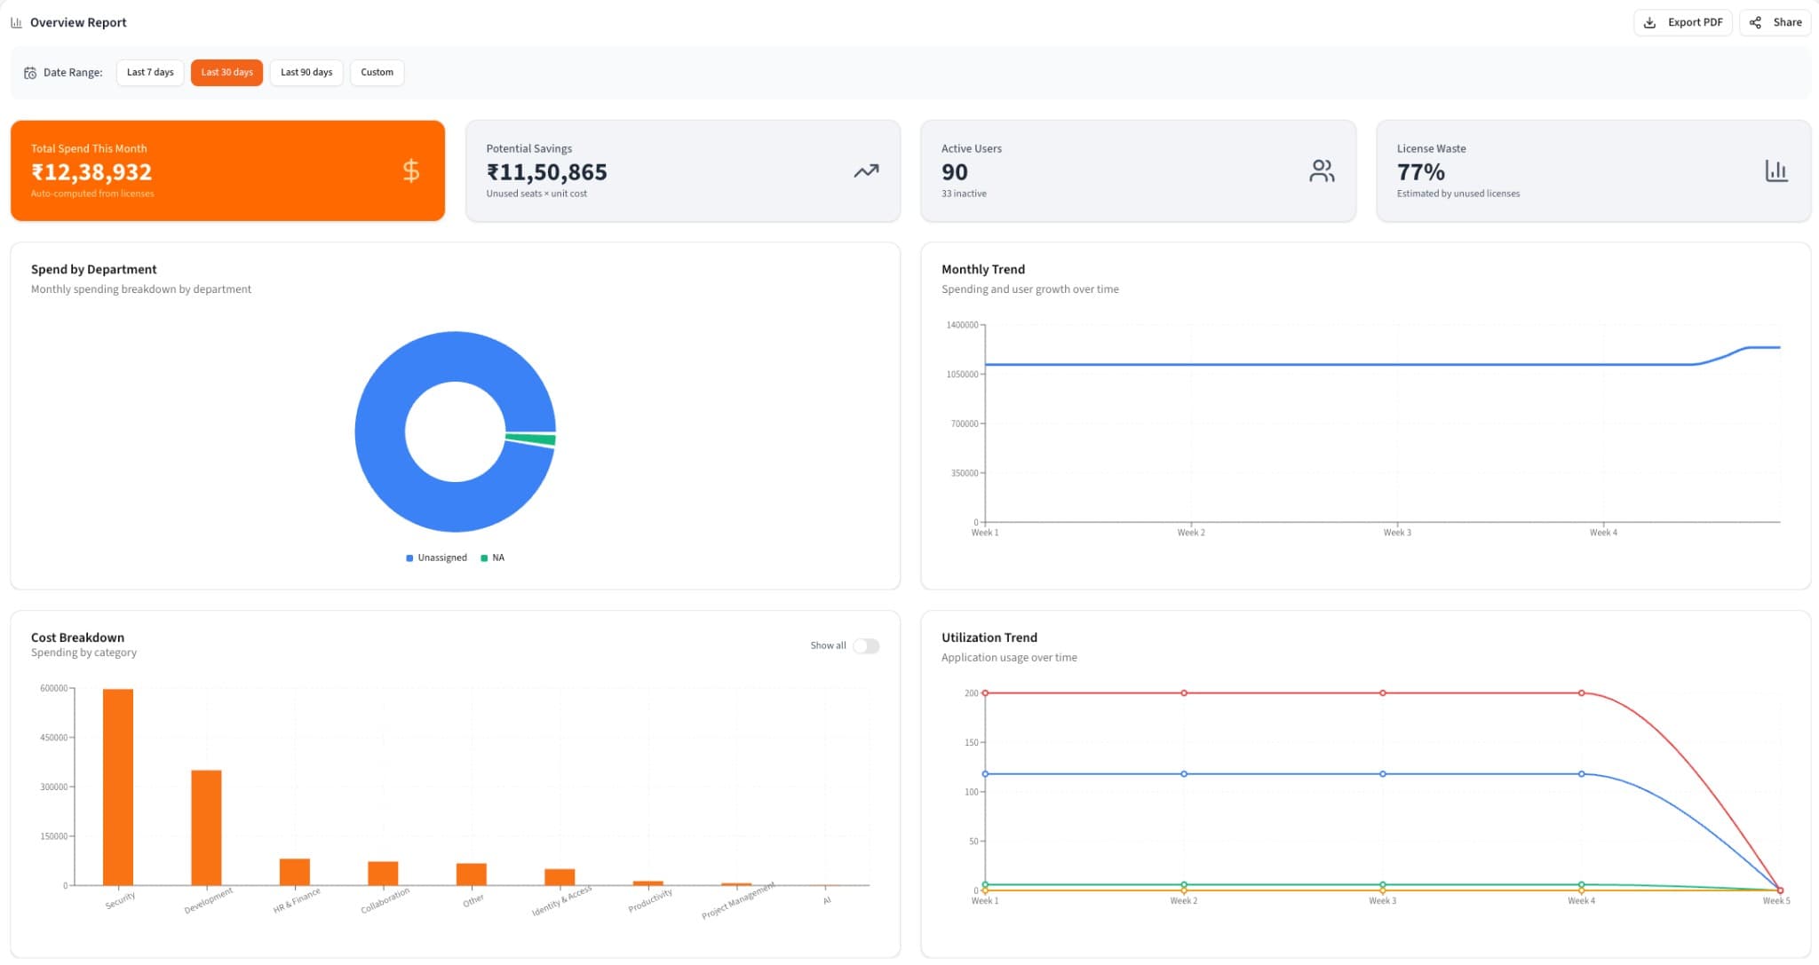1819x965 pixels.
Task: Click the Export PDF button
Action: point(1682,21)
